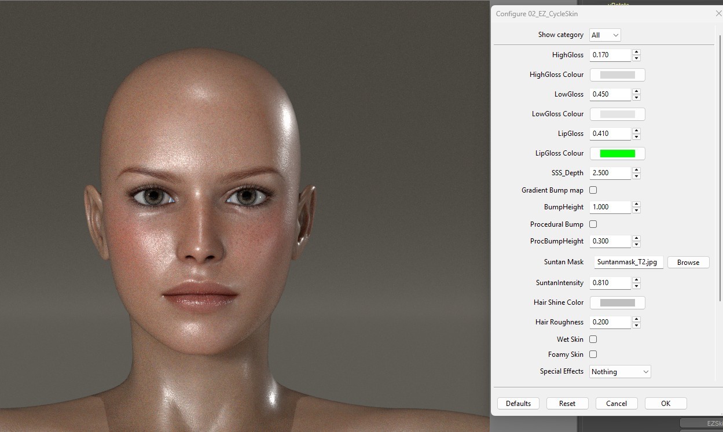Turn on the Wet Skin option

(593, 339)
